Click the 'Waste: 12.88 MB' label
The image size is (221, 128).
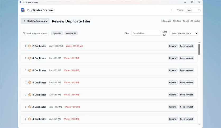click(71, 119)
